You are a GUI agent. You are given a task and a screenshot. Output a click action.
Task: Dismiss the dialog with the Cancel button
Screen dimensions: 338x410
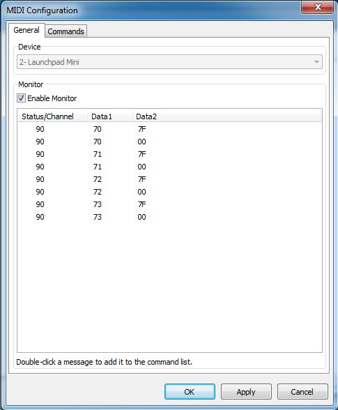[x=302, y=392]
